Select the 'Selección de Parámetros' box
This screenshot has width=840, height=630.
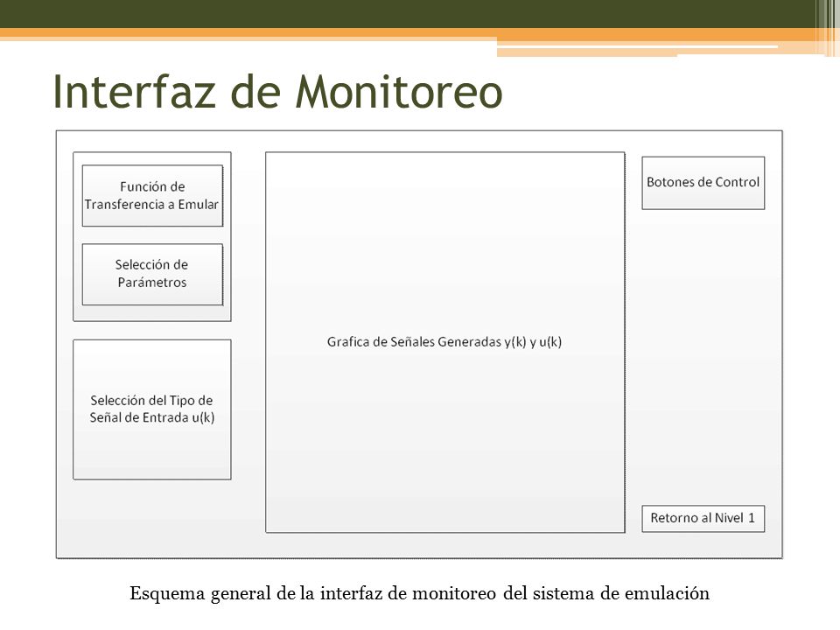(x=152, y=274)
